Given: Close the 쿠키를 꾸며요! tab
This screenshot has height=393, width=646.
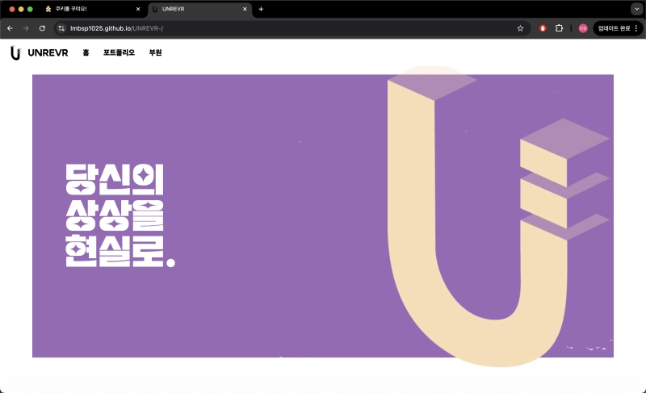Looking at the screenshot, I should (x=138, y=9).
